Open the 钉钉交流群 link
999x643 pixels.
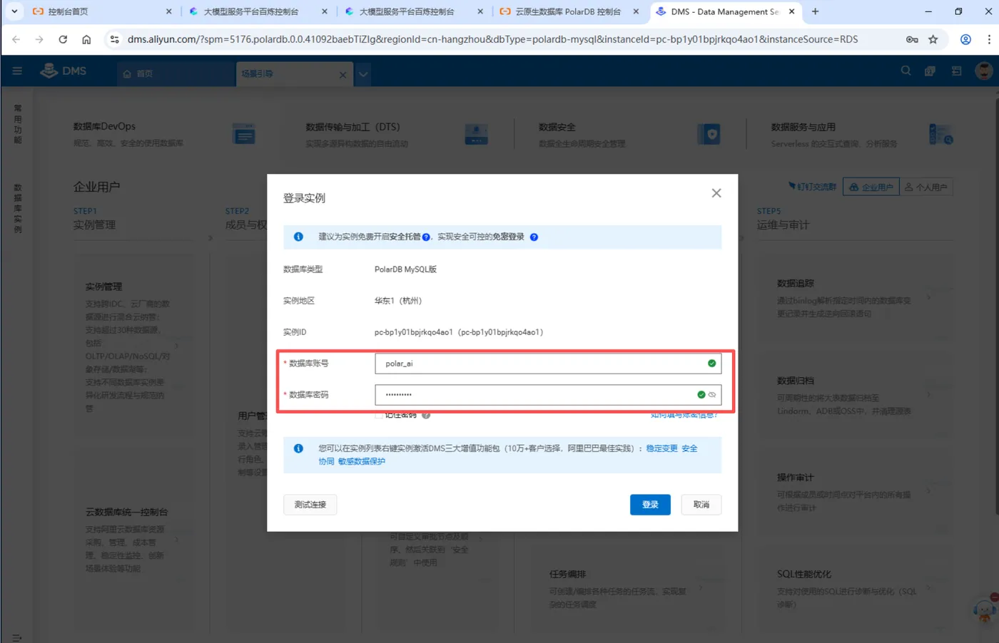(813, 187)
